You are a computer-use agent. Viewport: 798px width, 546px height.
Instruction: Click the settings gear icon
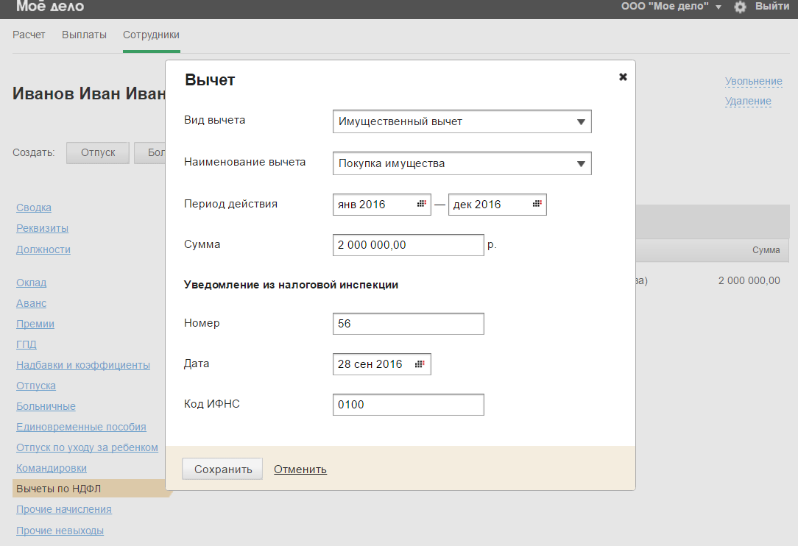click(740, 7)
